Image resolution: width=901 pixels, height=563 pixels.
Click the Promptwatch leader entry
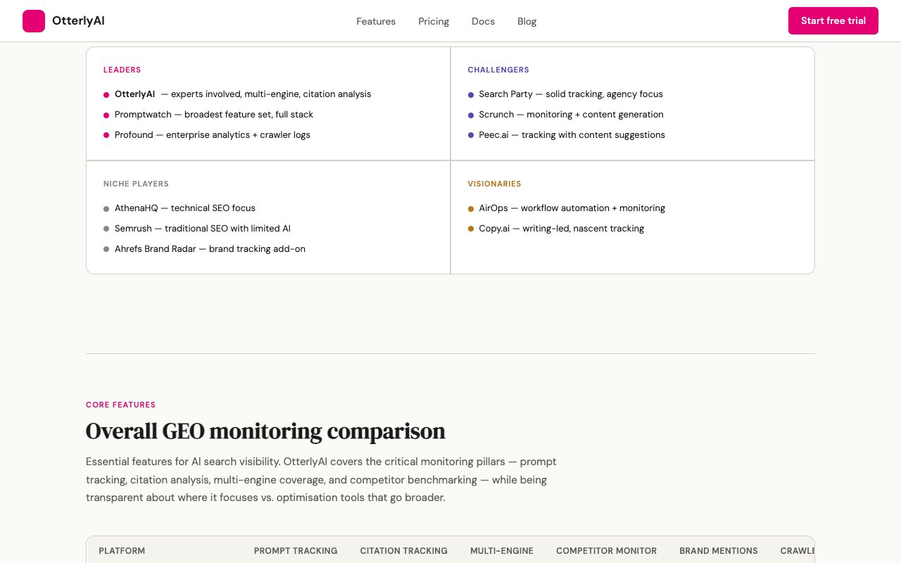tap(208, 115)
